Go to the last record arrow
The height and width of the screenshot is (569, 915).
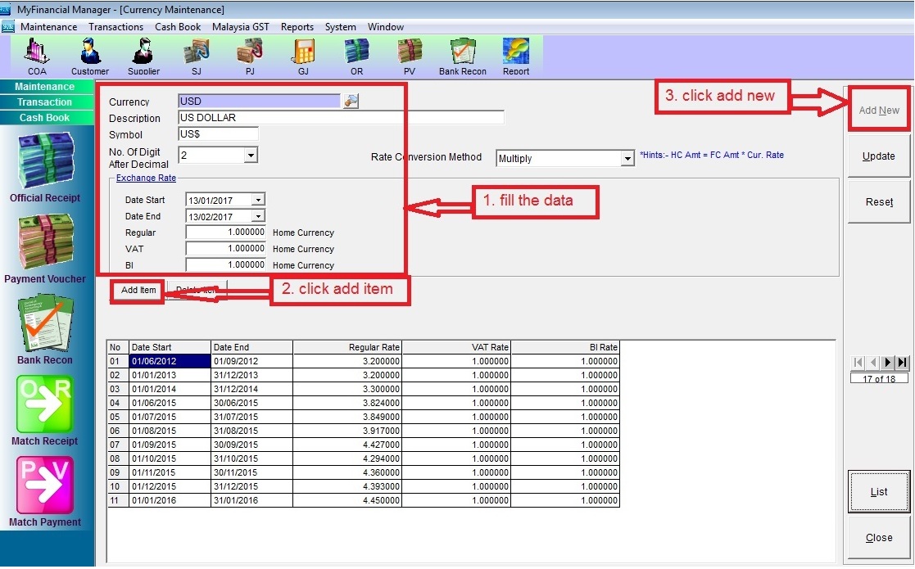coord(903,363)
